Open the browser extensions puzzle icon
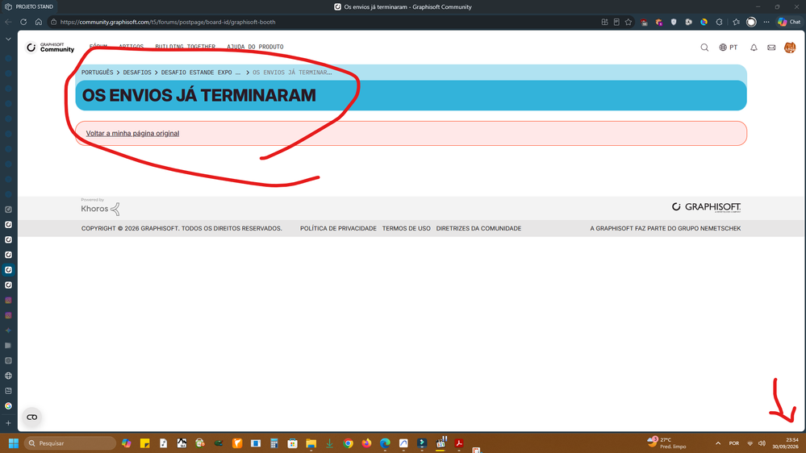This screenshot has height=453, width=806. [719, 22]
